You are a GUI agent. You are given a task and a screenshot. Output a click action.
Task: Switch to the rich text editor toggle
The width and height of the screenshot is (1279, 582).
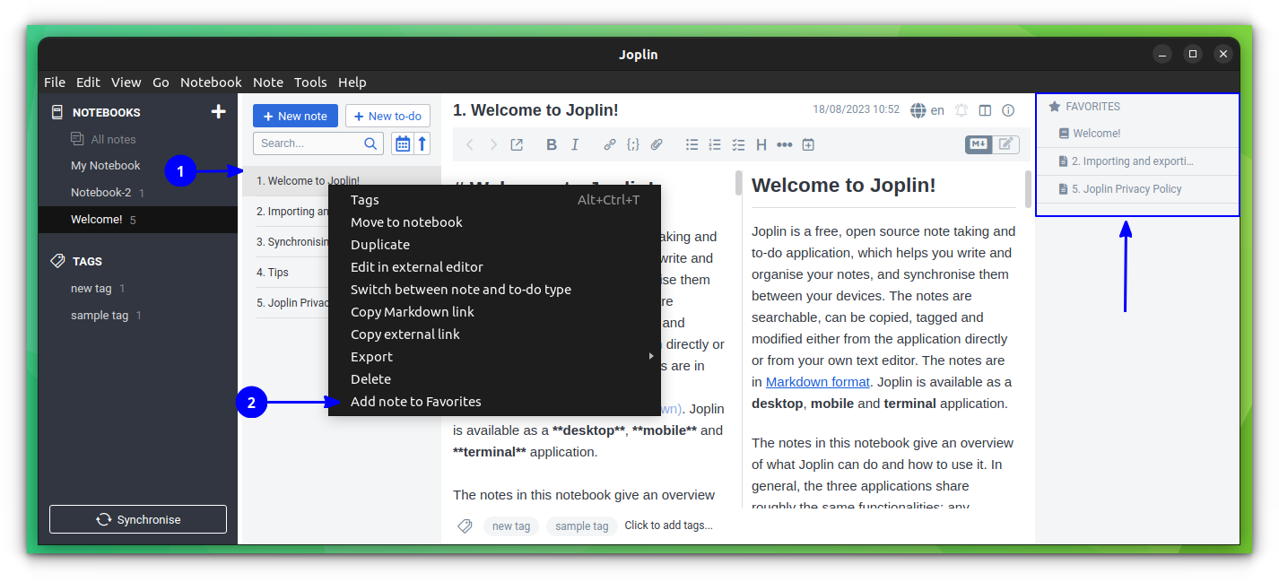coord(1005,144)
